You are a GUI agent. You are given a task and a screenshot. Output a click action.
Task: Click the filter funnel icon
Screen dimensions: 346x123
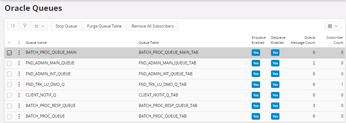pyautogui.click(x=25, y=26)
